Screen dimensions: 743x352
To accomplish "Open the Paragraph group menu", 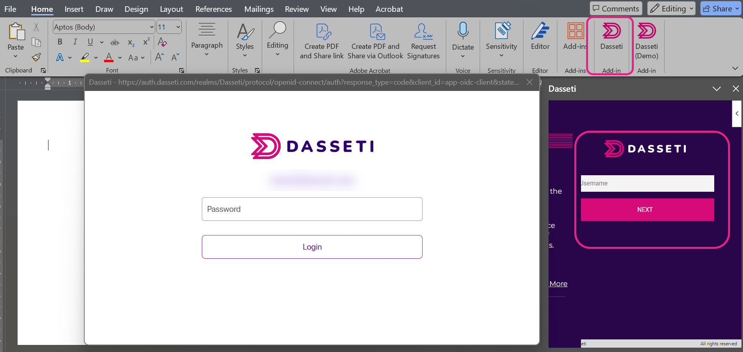I will click(x=207, y=39).
